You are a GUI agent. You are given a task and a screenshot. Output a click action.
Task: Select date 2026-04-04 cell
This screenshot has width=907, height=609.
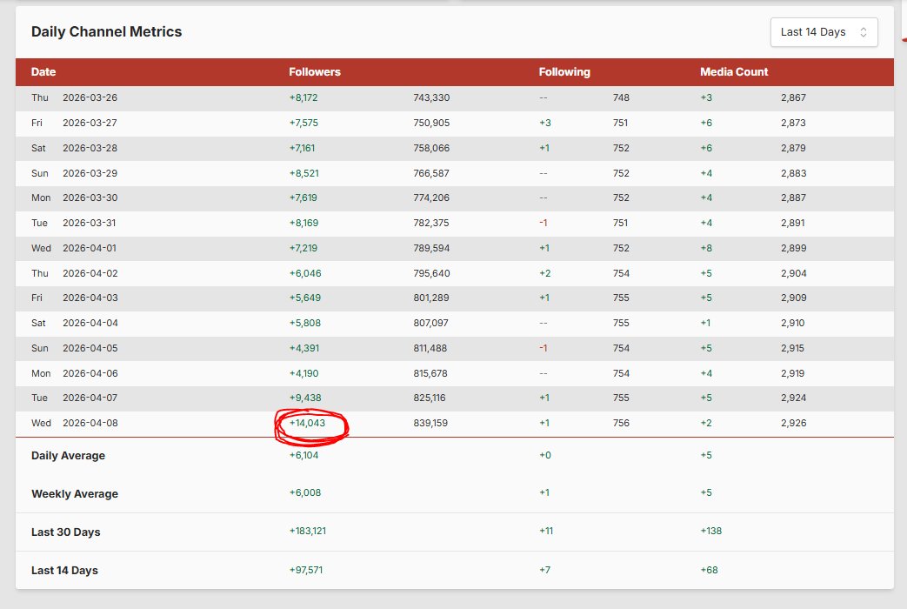point(90,323)
